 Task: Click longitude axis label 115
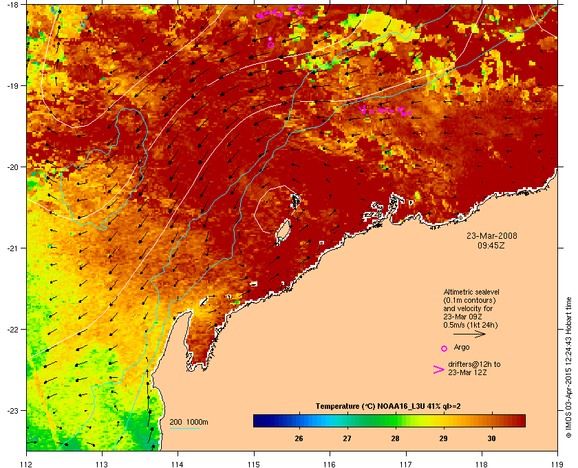click(x=254, y=465)
